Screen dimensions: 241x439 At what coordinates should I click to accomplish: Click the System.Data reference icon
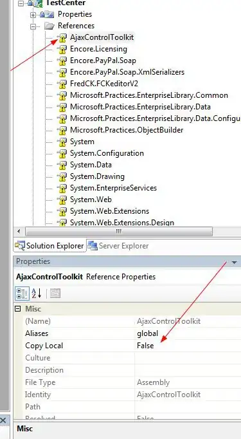(x=62, y=165)
